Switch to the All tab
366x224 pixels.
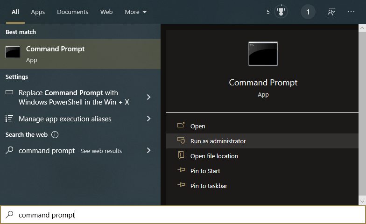[x=15, y=12]
